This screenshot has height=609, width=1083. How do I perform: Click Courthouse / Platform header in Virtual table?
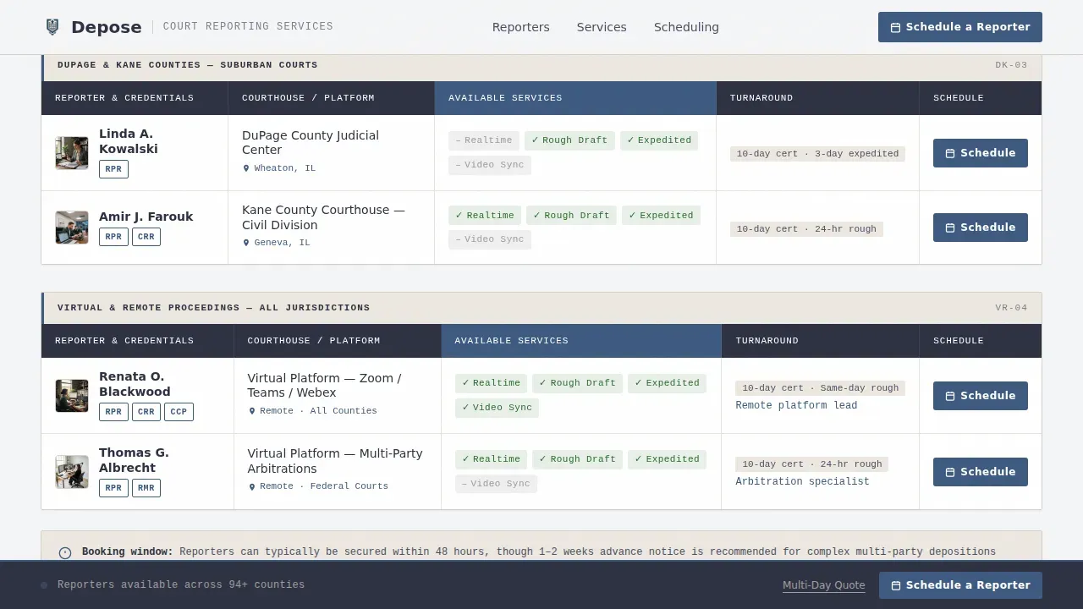coord(338,341)
